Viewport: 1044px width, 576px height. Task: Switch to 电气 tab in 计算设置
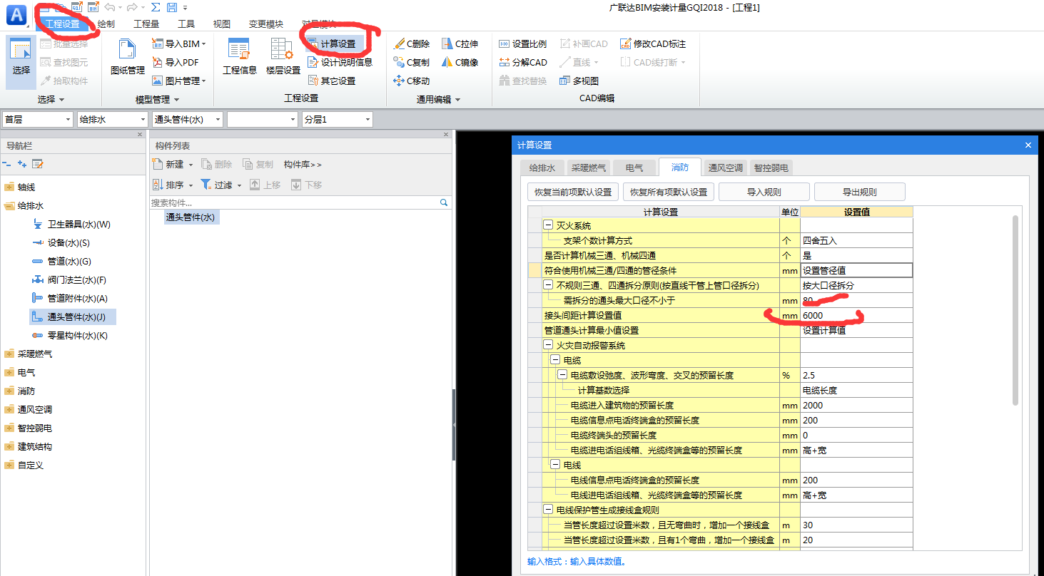[634, 168]
